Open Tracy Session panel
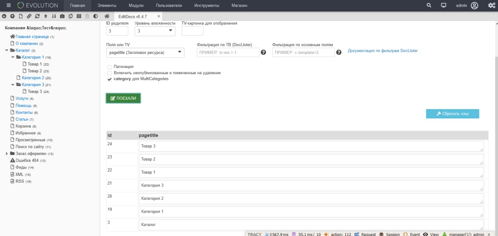 [389, 234]
